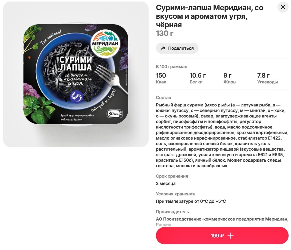The image size is (291, 250).
Task: Click the share arrow icon
Action: [x=163, y=48]
